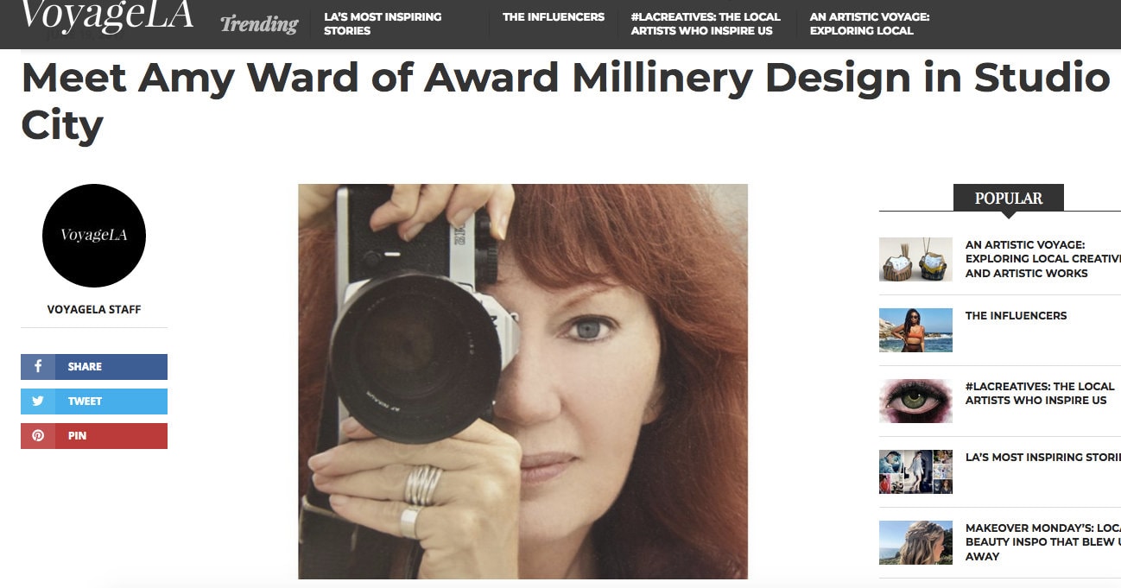Click the green eye #LACreatives thumbnail

(915, 401)
